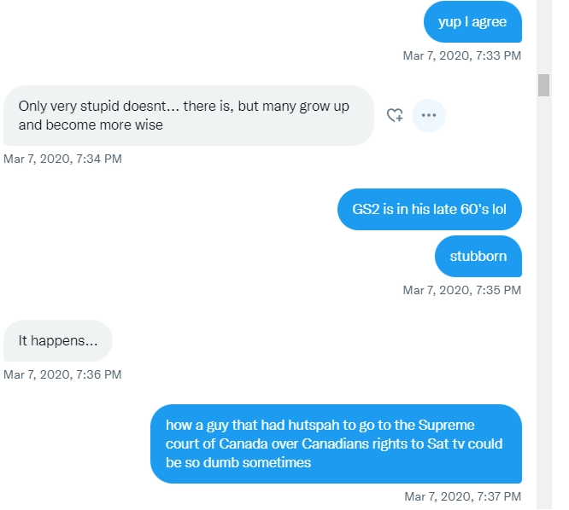Image resolution: width=569 pixels, height=510 pixels.
Task: Click the 7:37 PM timestamp
Action: tap(463, 496)
